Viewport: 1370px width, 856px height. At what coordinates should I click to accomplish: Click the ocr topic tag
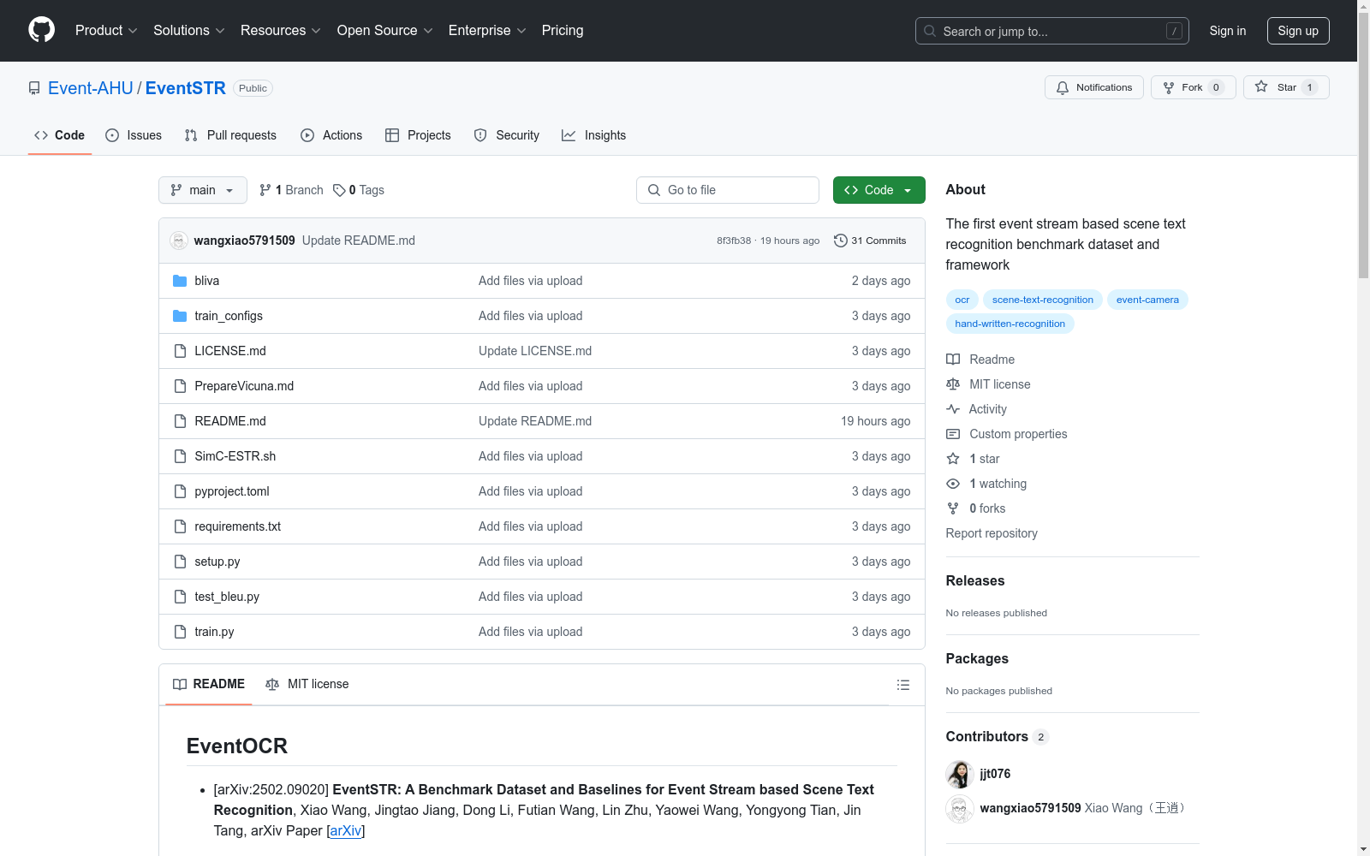pos(962,300)
